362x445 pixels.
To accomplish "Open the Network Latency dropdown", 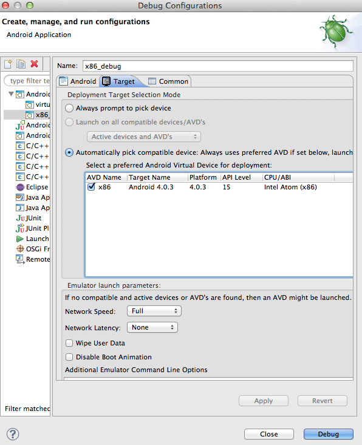I will (x=152, y=327).
